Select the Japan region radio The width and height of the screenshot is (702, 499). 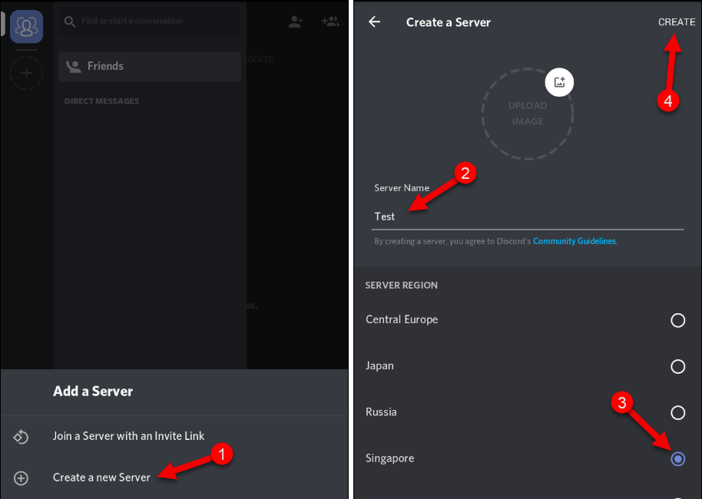point(678,366)
